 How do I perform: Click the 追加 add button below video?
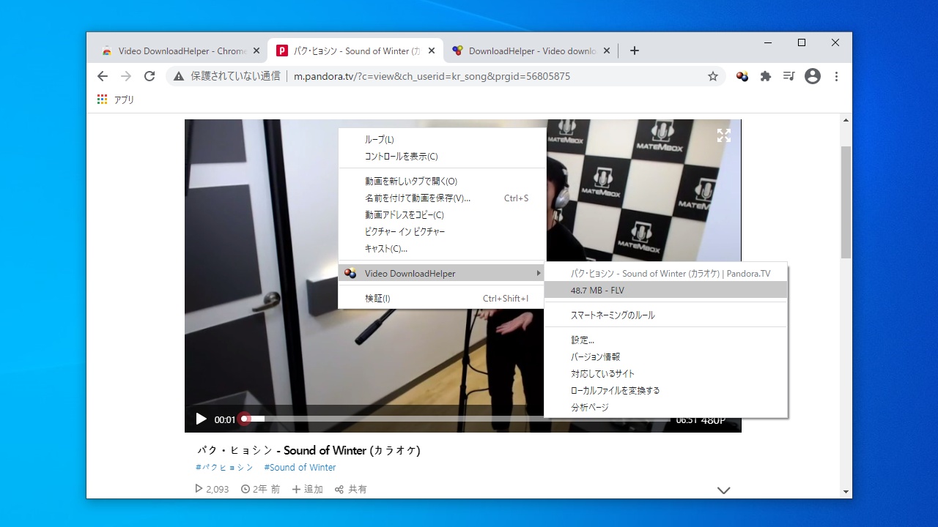(307, 489)
